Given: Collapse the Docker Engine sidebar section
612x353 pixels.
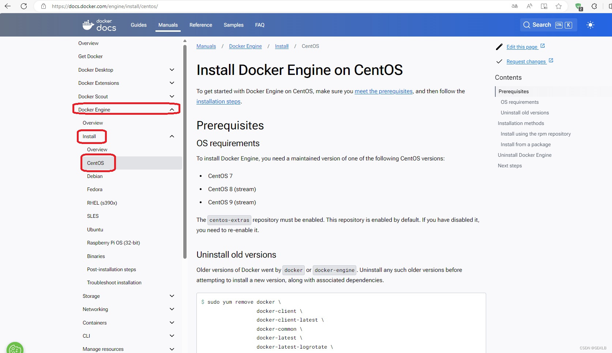Looking at the screenshot, I should coord(172,109).
